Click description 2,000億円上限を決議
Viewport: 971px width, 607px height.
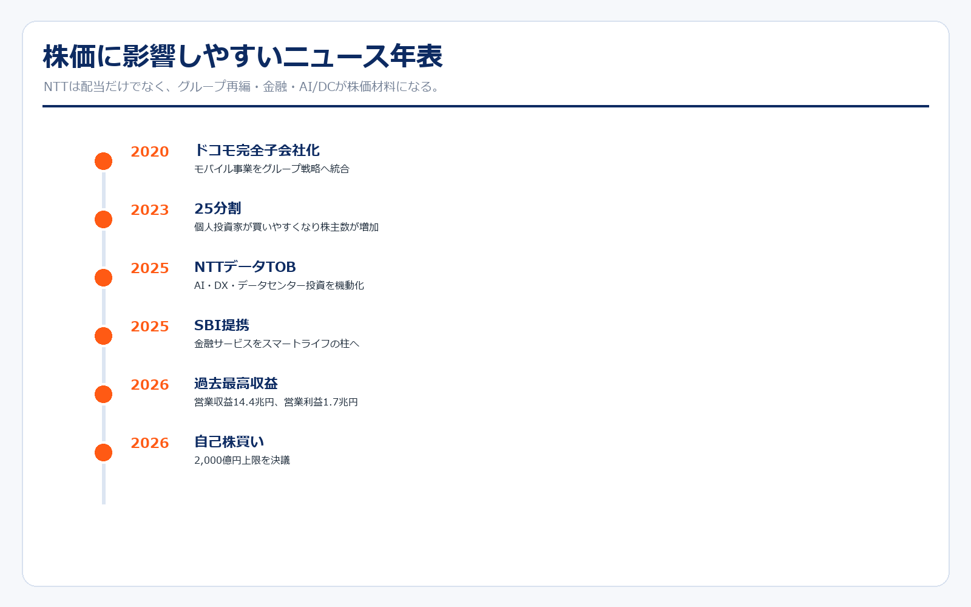pos(242,460)
